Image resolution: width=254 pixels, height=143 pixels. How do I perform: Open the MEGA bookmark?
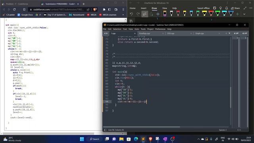coord(92,15)
